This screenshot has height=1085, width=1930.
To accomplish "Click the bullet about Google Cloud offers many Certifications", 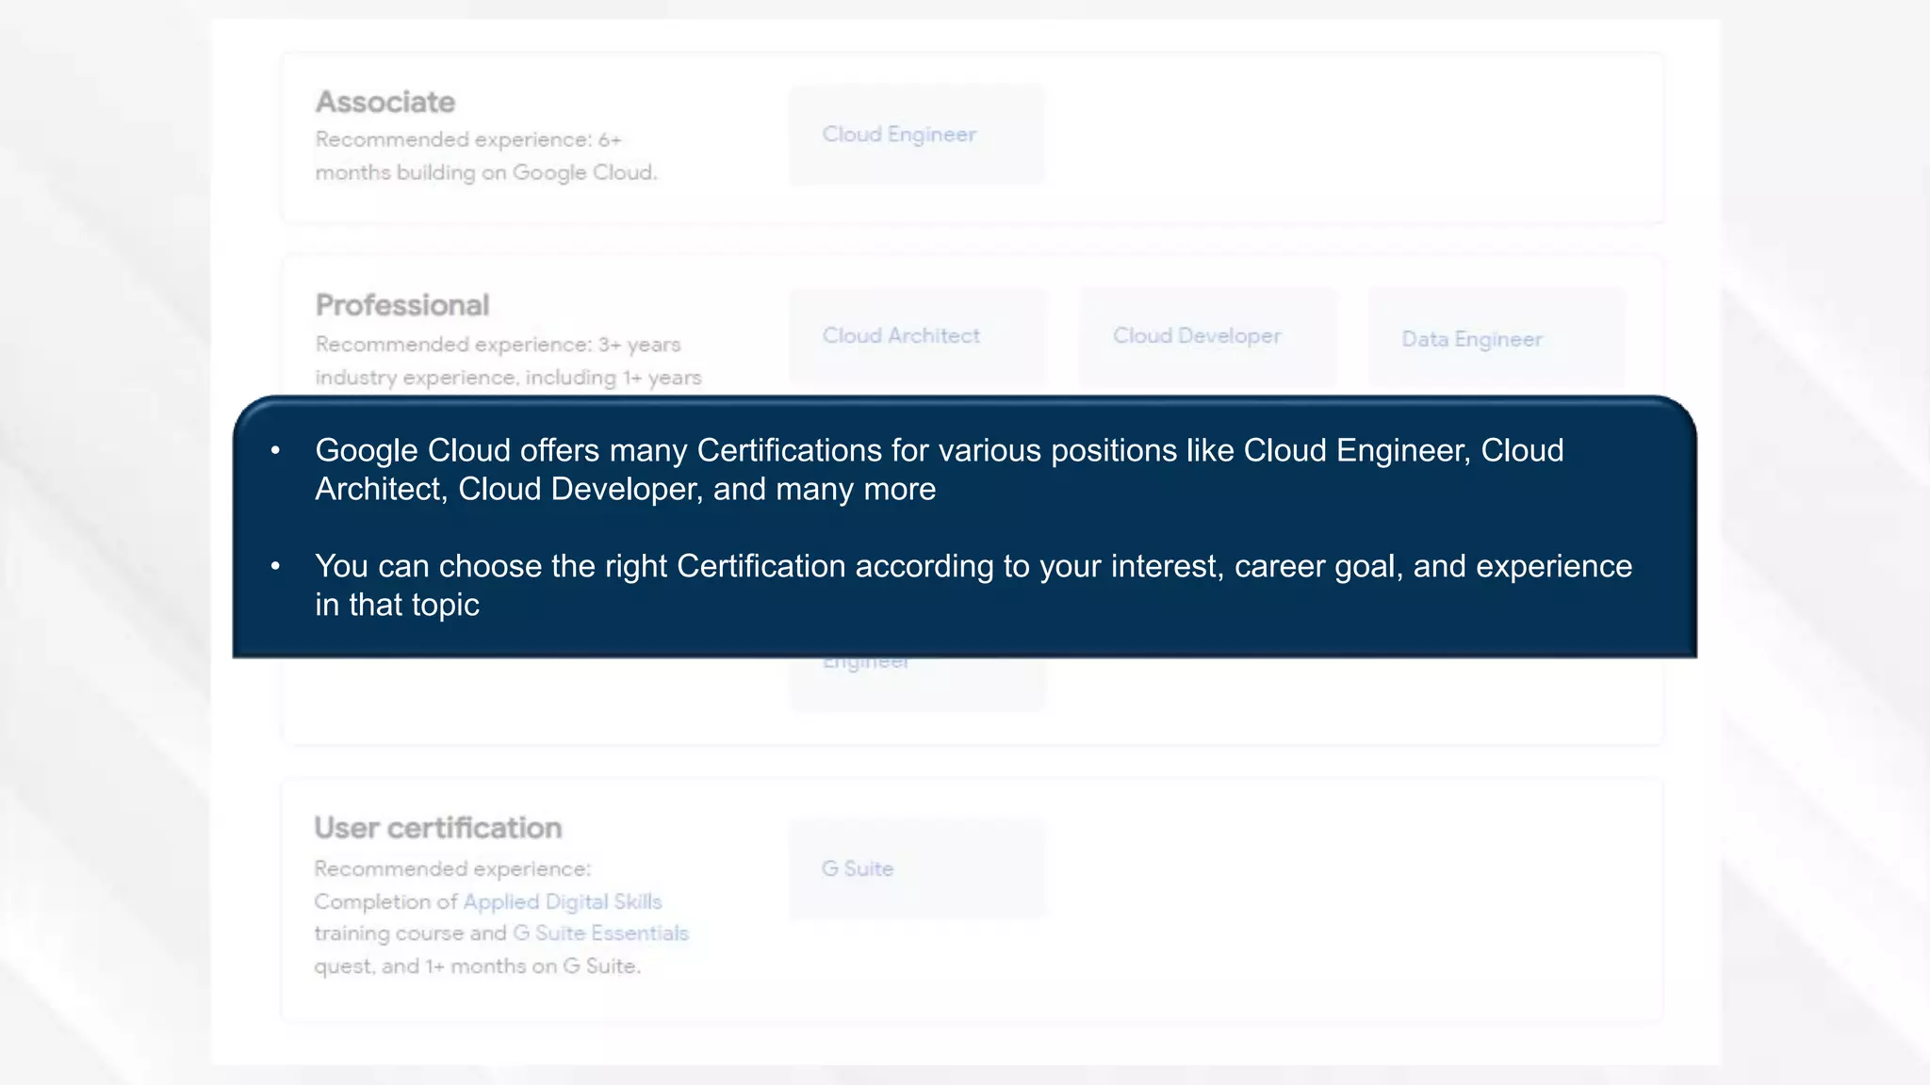I will pyautogui.click(x=940, y=470).
